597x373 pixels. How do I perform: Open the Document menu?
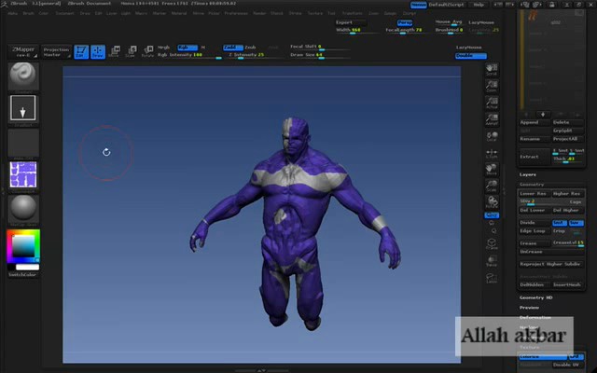click(x=64, y=13)
